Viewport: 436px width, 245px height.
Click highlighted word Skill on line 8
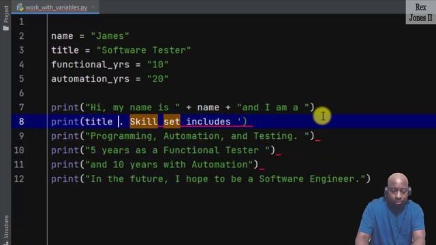tap(144, 122)
